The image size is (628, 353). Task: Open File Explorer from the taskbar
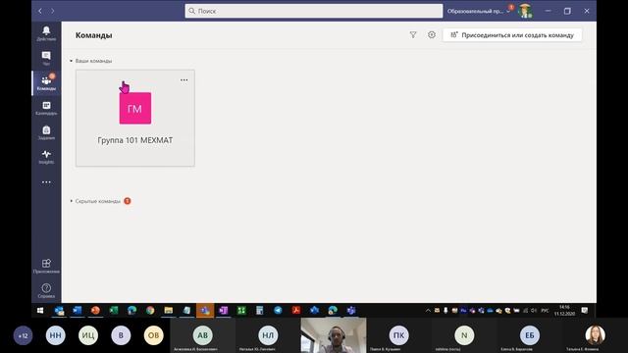pos(168,311)
